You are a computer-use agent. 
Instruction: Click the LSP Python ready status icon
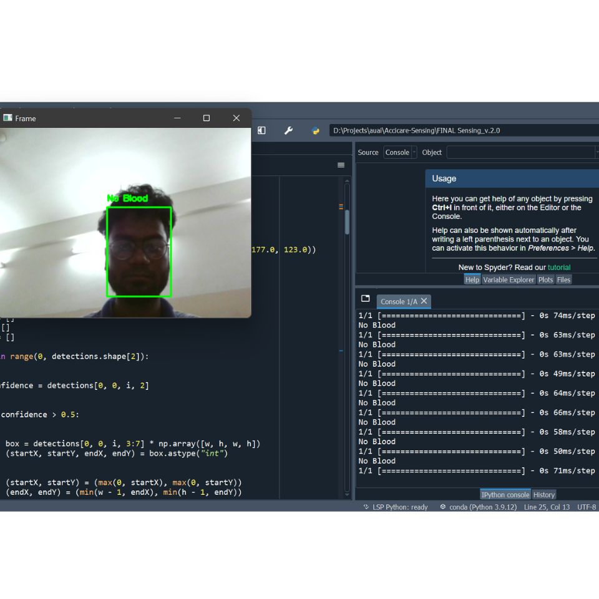coord(366,507)
